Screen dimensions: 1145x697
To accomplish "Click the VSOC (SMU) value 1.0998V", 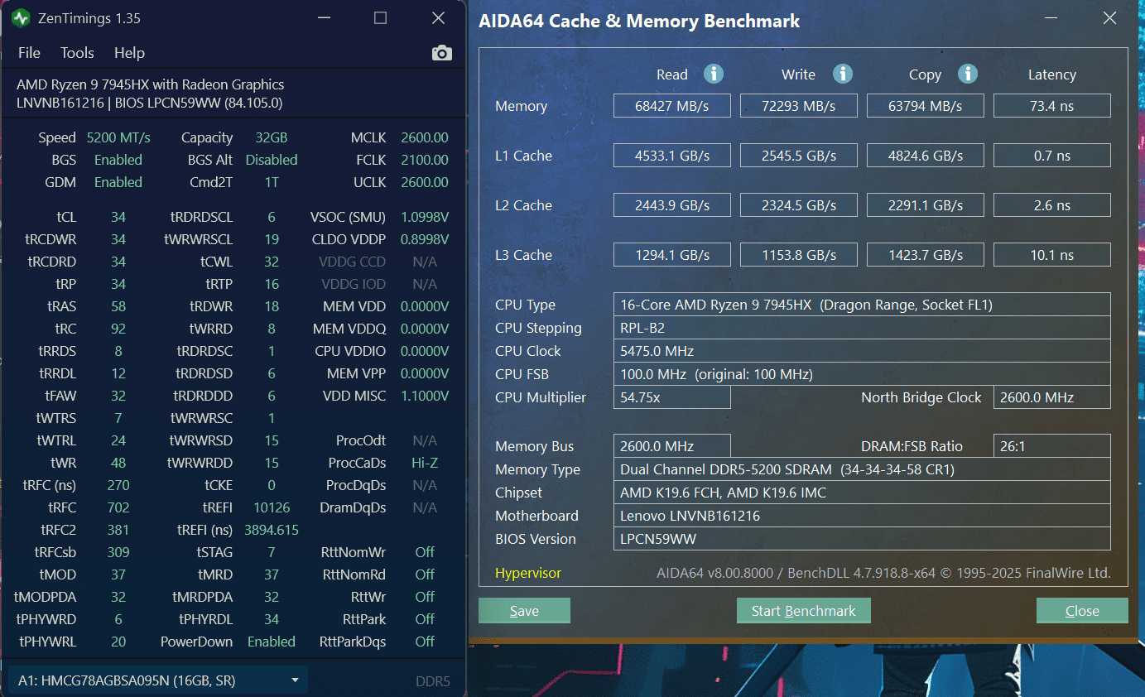I will pyautogui.click(x=425, y=217).
